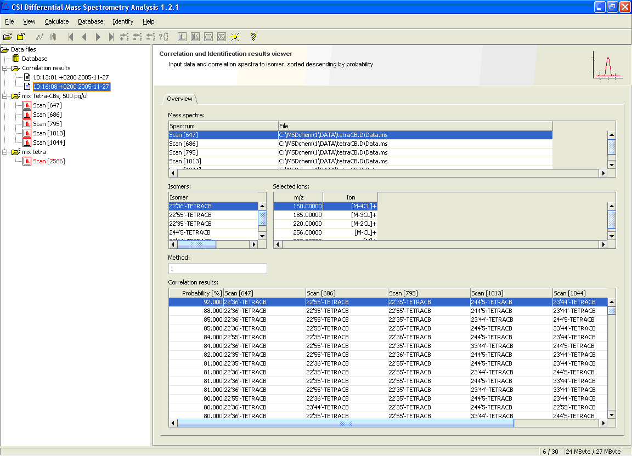632x456 pixels.
Task: Collapse the Correlation results tree node
Action: click(x=5, y=68)
